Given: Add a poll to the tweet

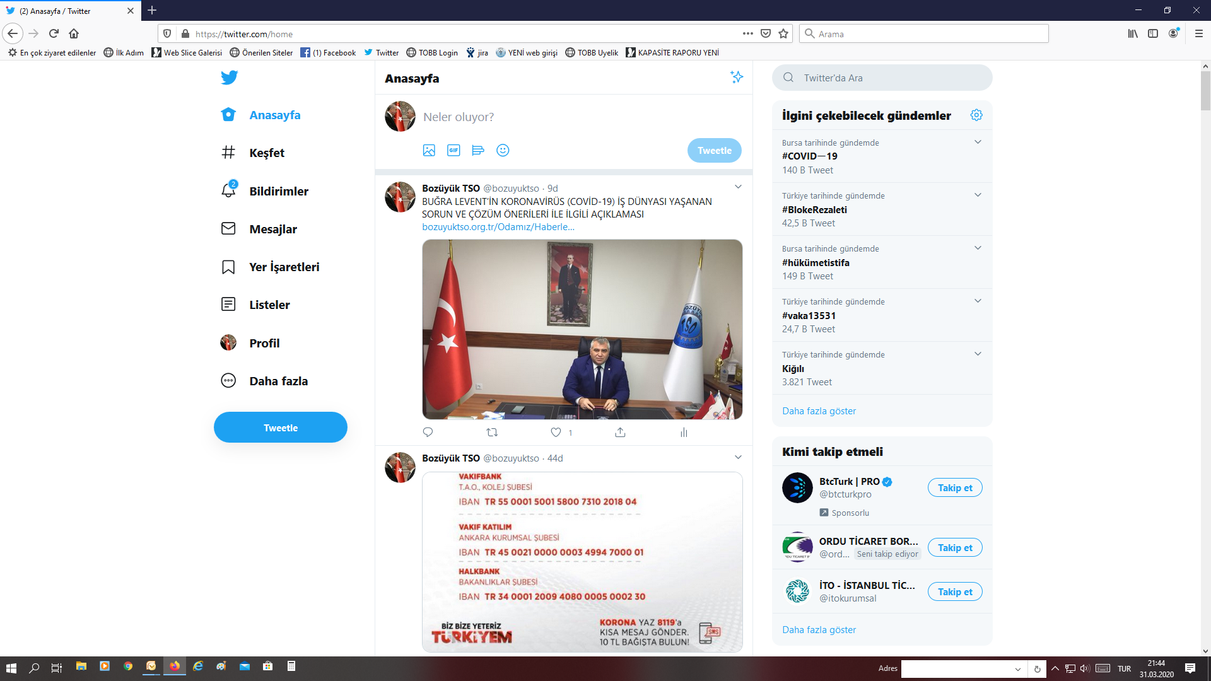Looking at the screenshot, I should [478, 150].
